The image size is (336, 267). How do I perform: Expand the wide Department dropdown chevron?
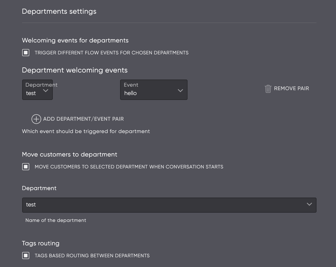(309, 204)
